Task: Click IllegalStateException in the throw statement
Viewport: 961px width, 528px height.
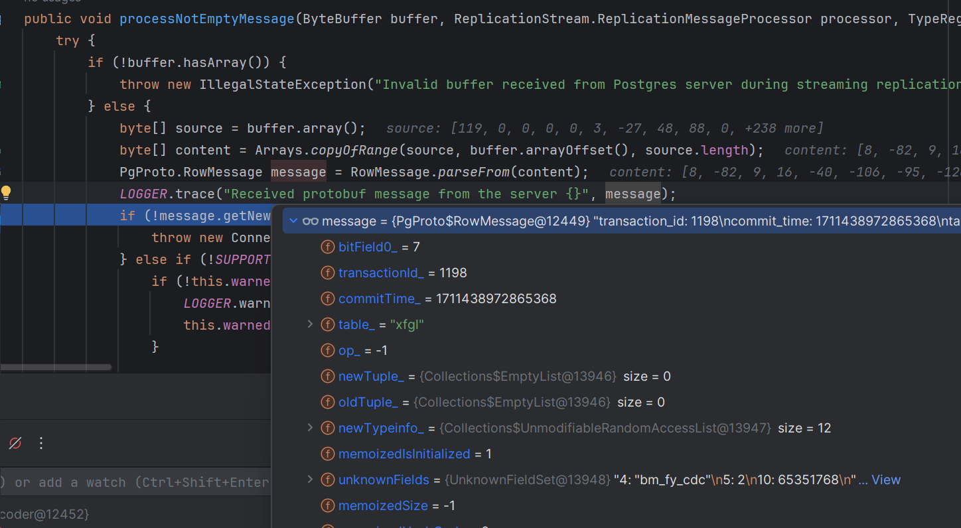Action: tap(283, 84)
